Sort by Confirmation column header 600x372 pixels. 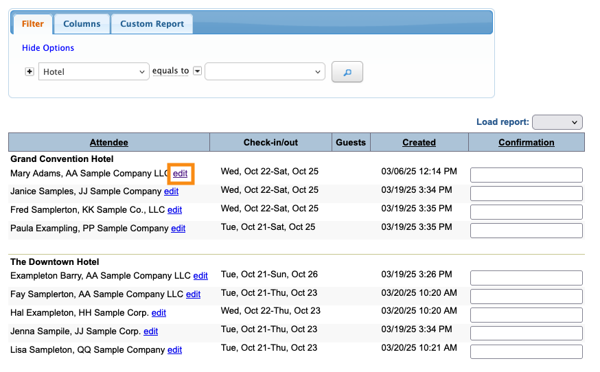pos(526,143)
